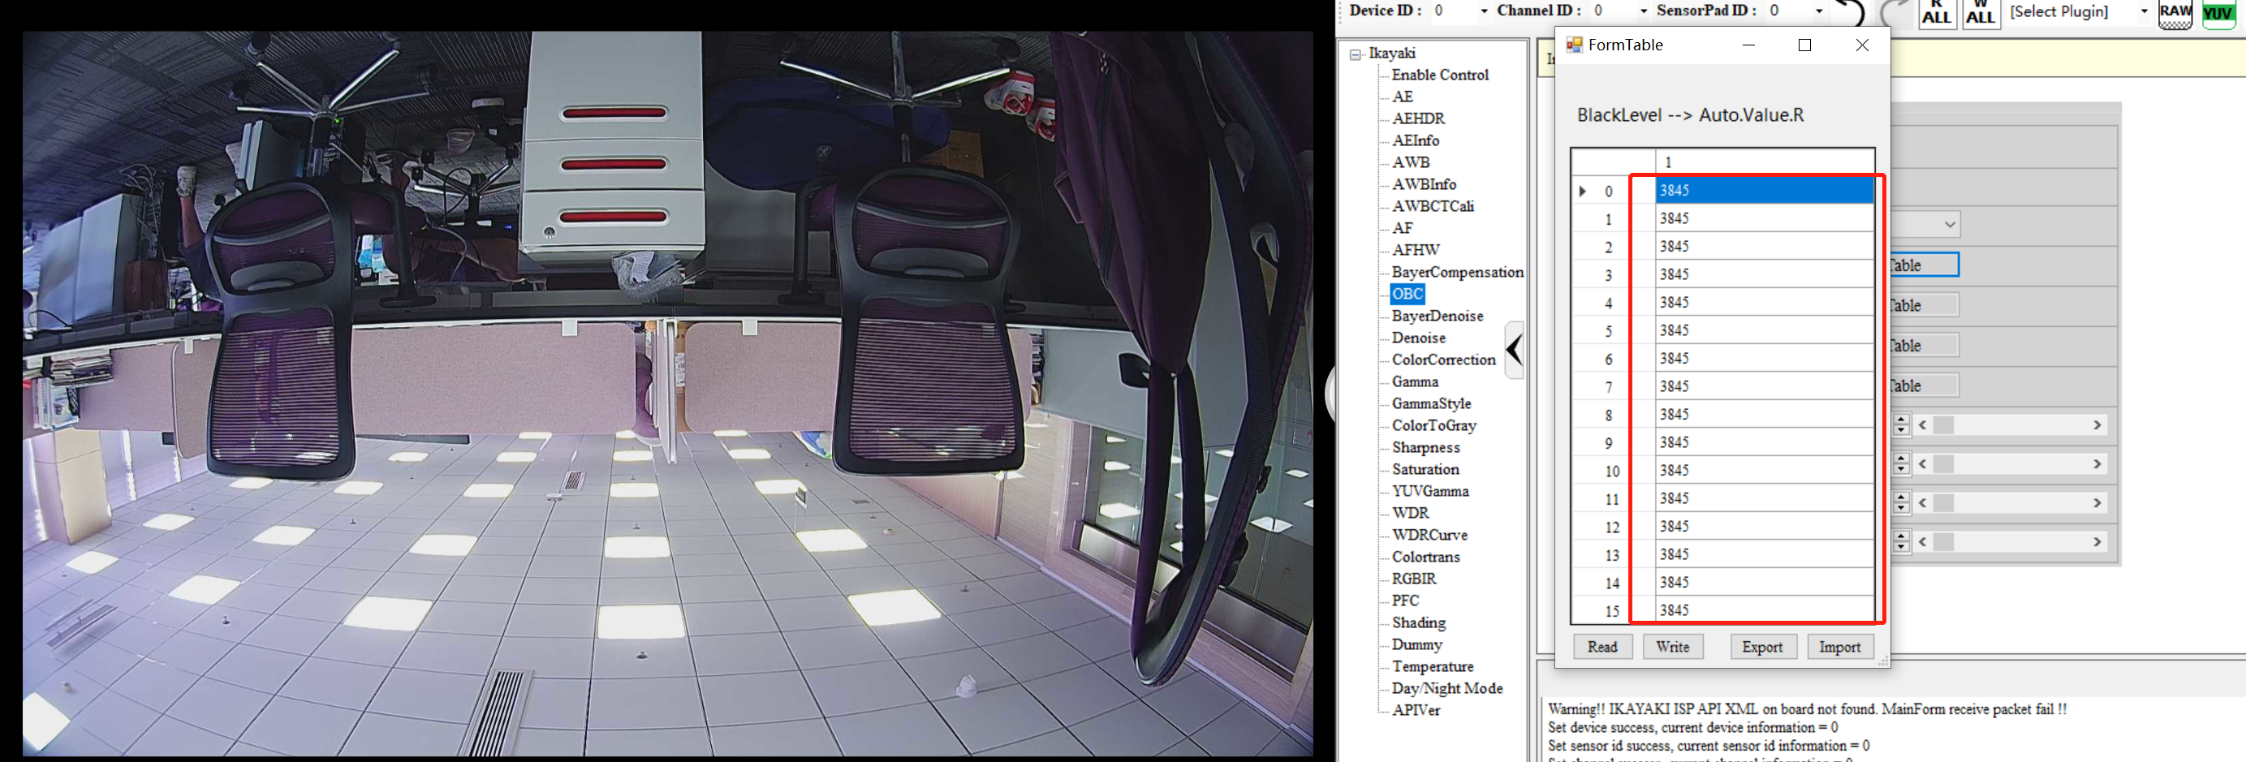Collapse the Ikayaki tree root
Image resolution: width=2246 pixels, height=762 pixels.
tap(1355, 54)
